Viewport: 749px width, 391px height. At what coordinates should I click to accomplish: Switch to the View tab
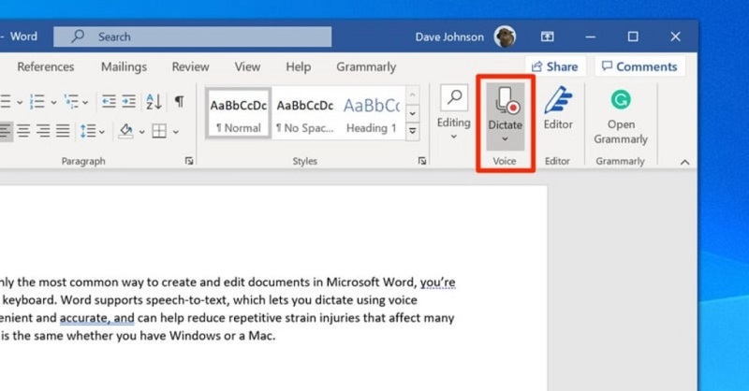point(247,66)
